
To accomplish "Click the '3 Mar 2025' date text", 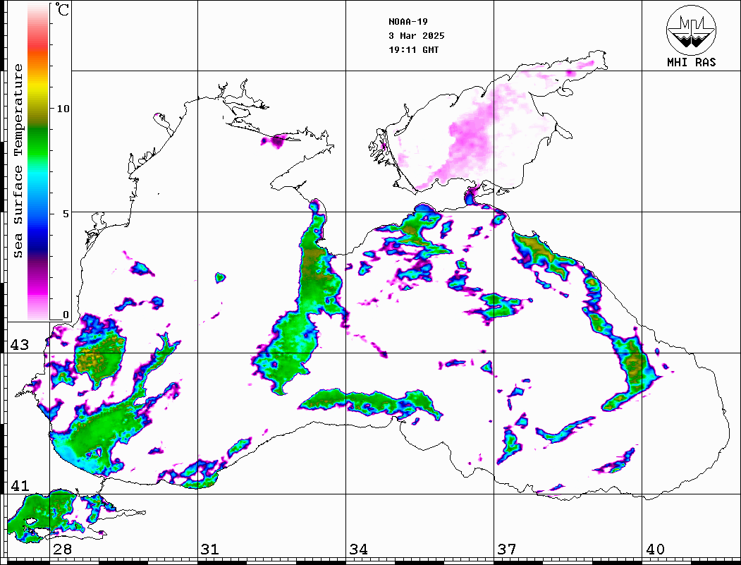I will click(x=417, y=36).
